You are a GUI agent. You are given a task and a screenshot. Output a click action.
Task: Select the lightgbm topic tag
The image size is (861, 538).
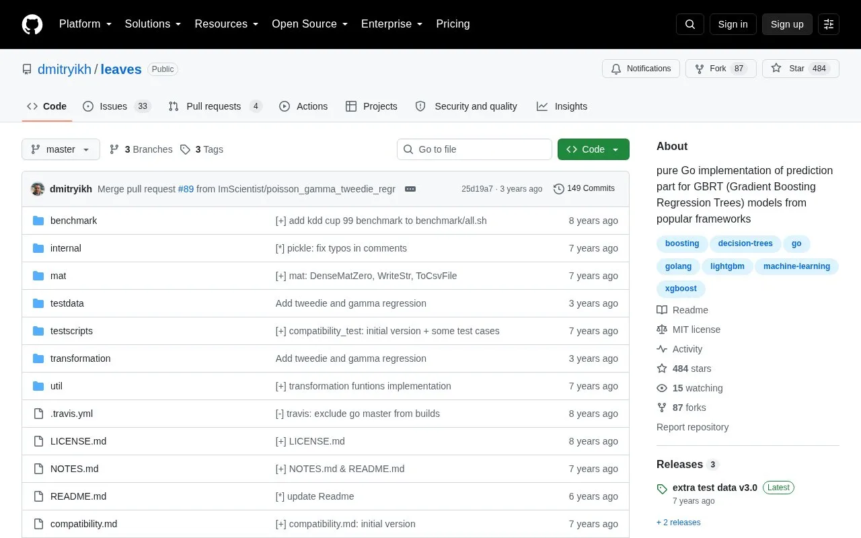pyautogui.click(x=727, y=266)
